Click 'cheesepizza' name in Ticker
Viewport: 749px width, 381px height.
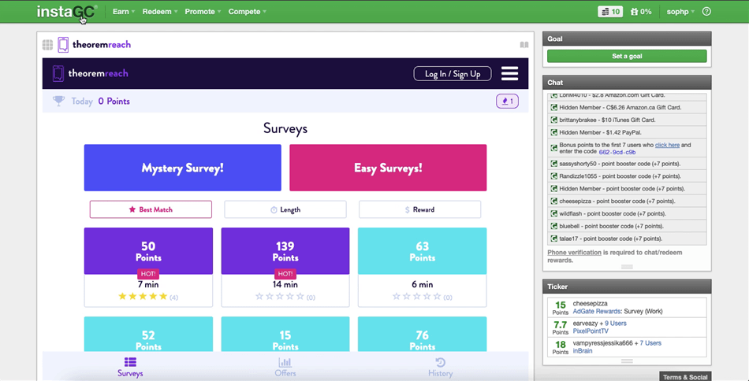tap(590, 303)
